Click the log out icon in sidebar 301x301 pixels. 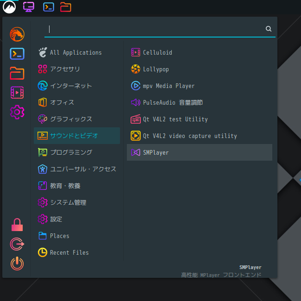click(x=17, y=244)
